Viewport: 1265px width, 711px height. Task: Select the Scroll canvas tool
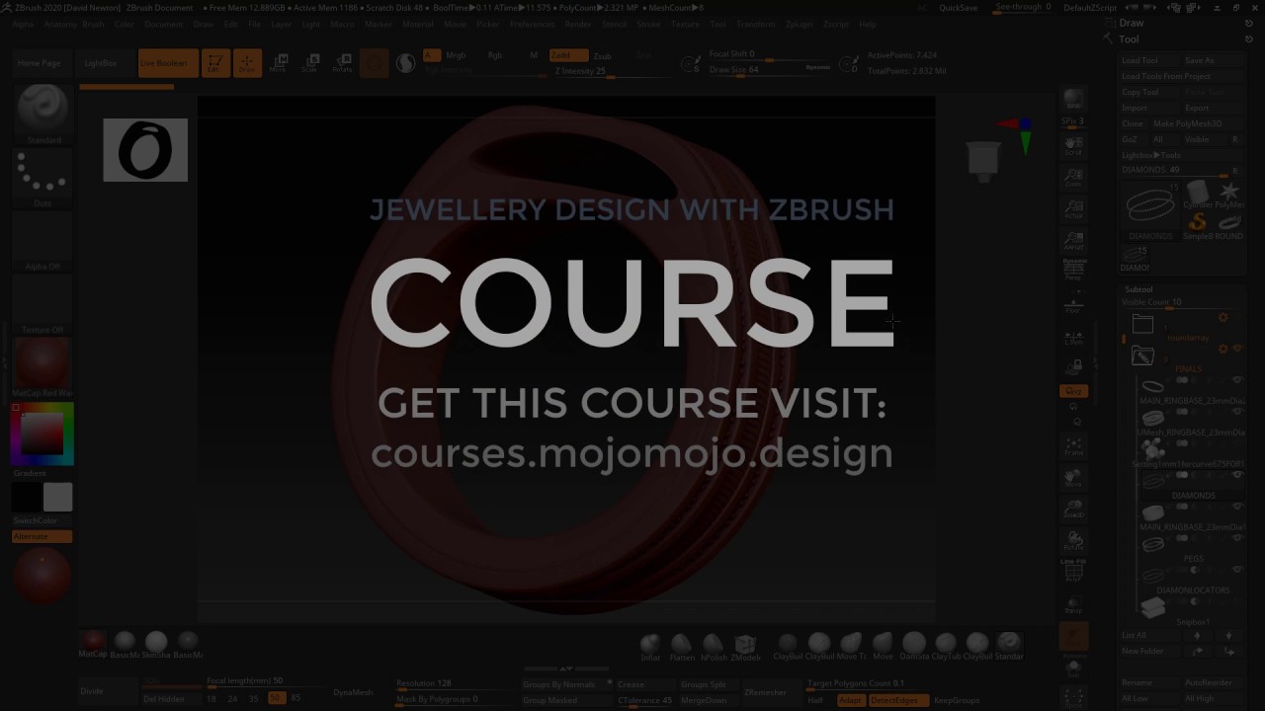(1073, 146)
